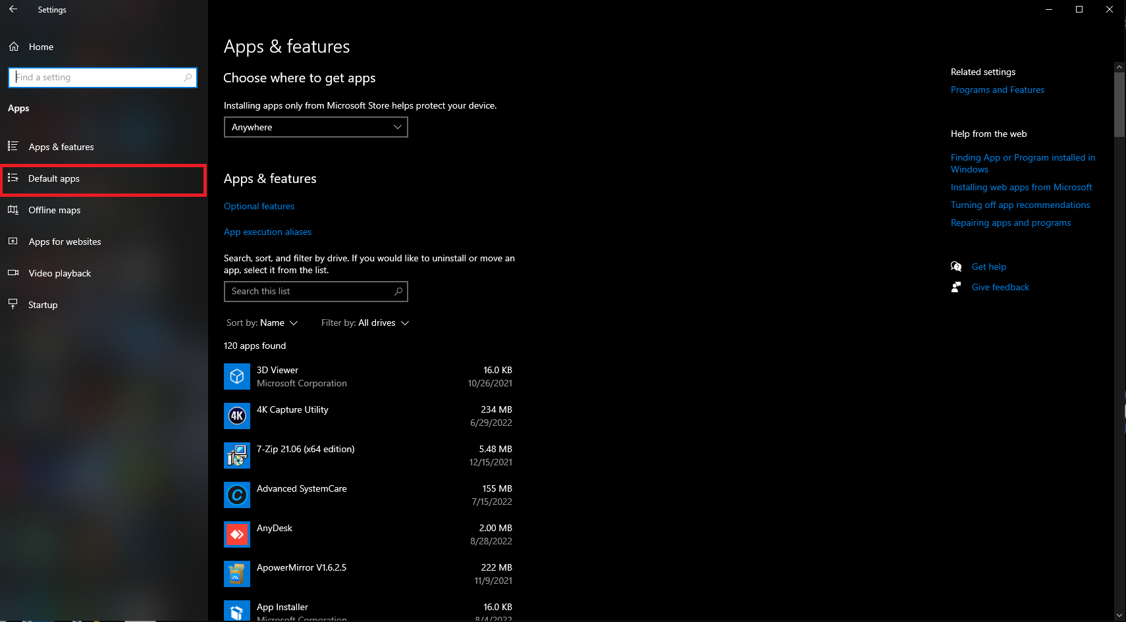Viewport: 1126px width, 622px height.
Task: Select the Advanced SystemCare icon
Action: pos(236,494)
